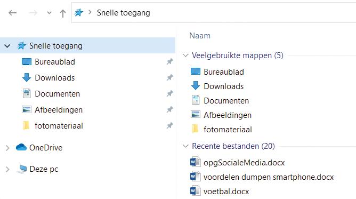Toggle pin icon next to Downloads
This screenshot has width=356, height=199.
[x=170, y=77]
